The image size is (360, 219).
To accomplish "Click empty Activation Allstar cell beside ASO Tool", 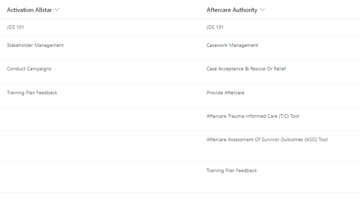I will tap(100, 147).
